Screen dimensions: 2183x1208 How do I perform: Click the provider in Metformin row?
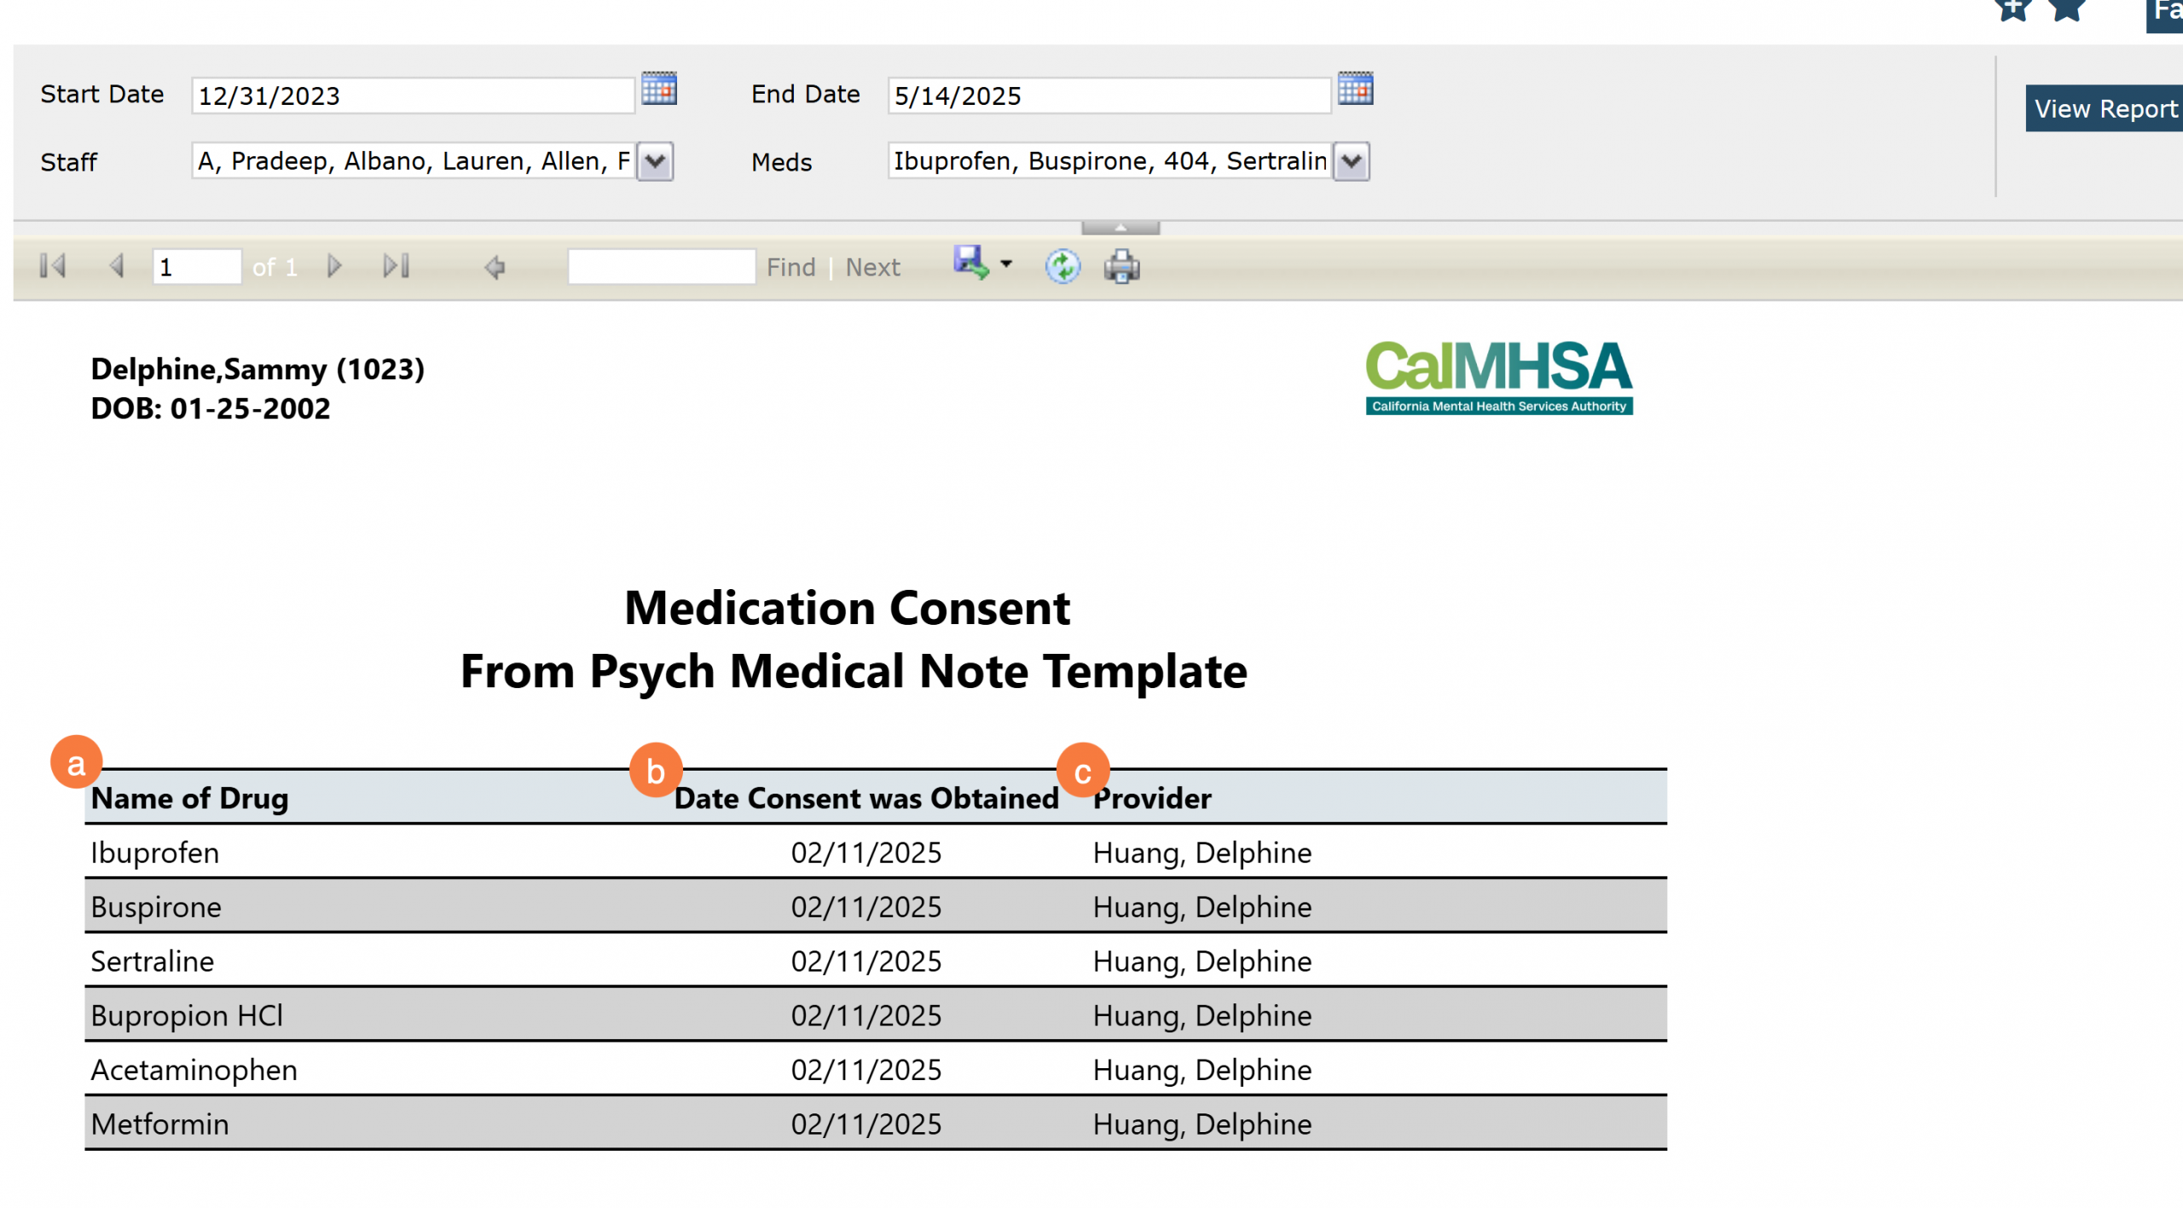click(x=1202, y=1125)
